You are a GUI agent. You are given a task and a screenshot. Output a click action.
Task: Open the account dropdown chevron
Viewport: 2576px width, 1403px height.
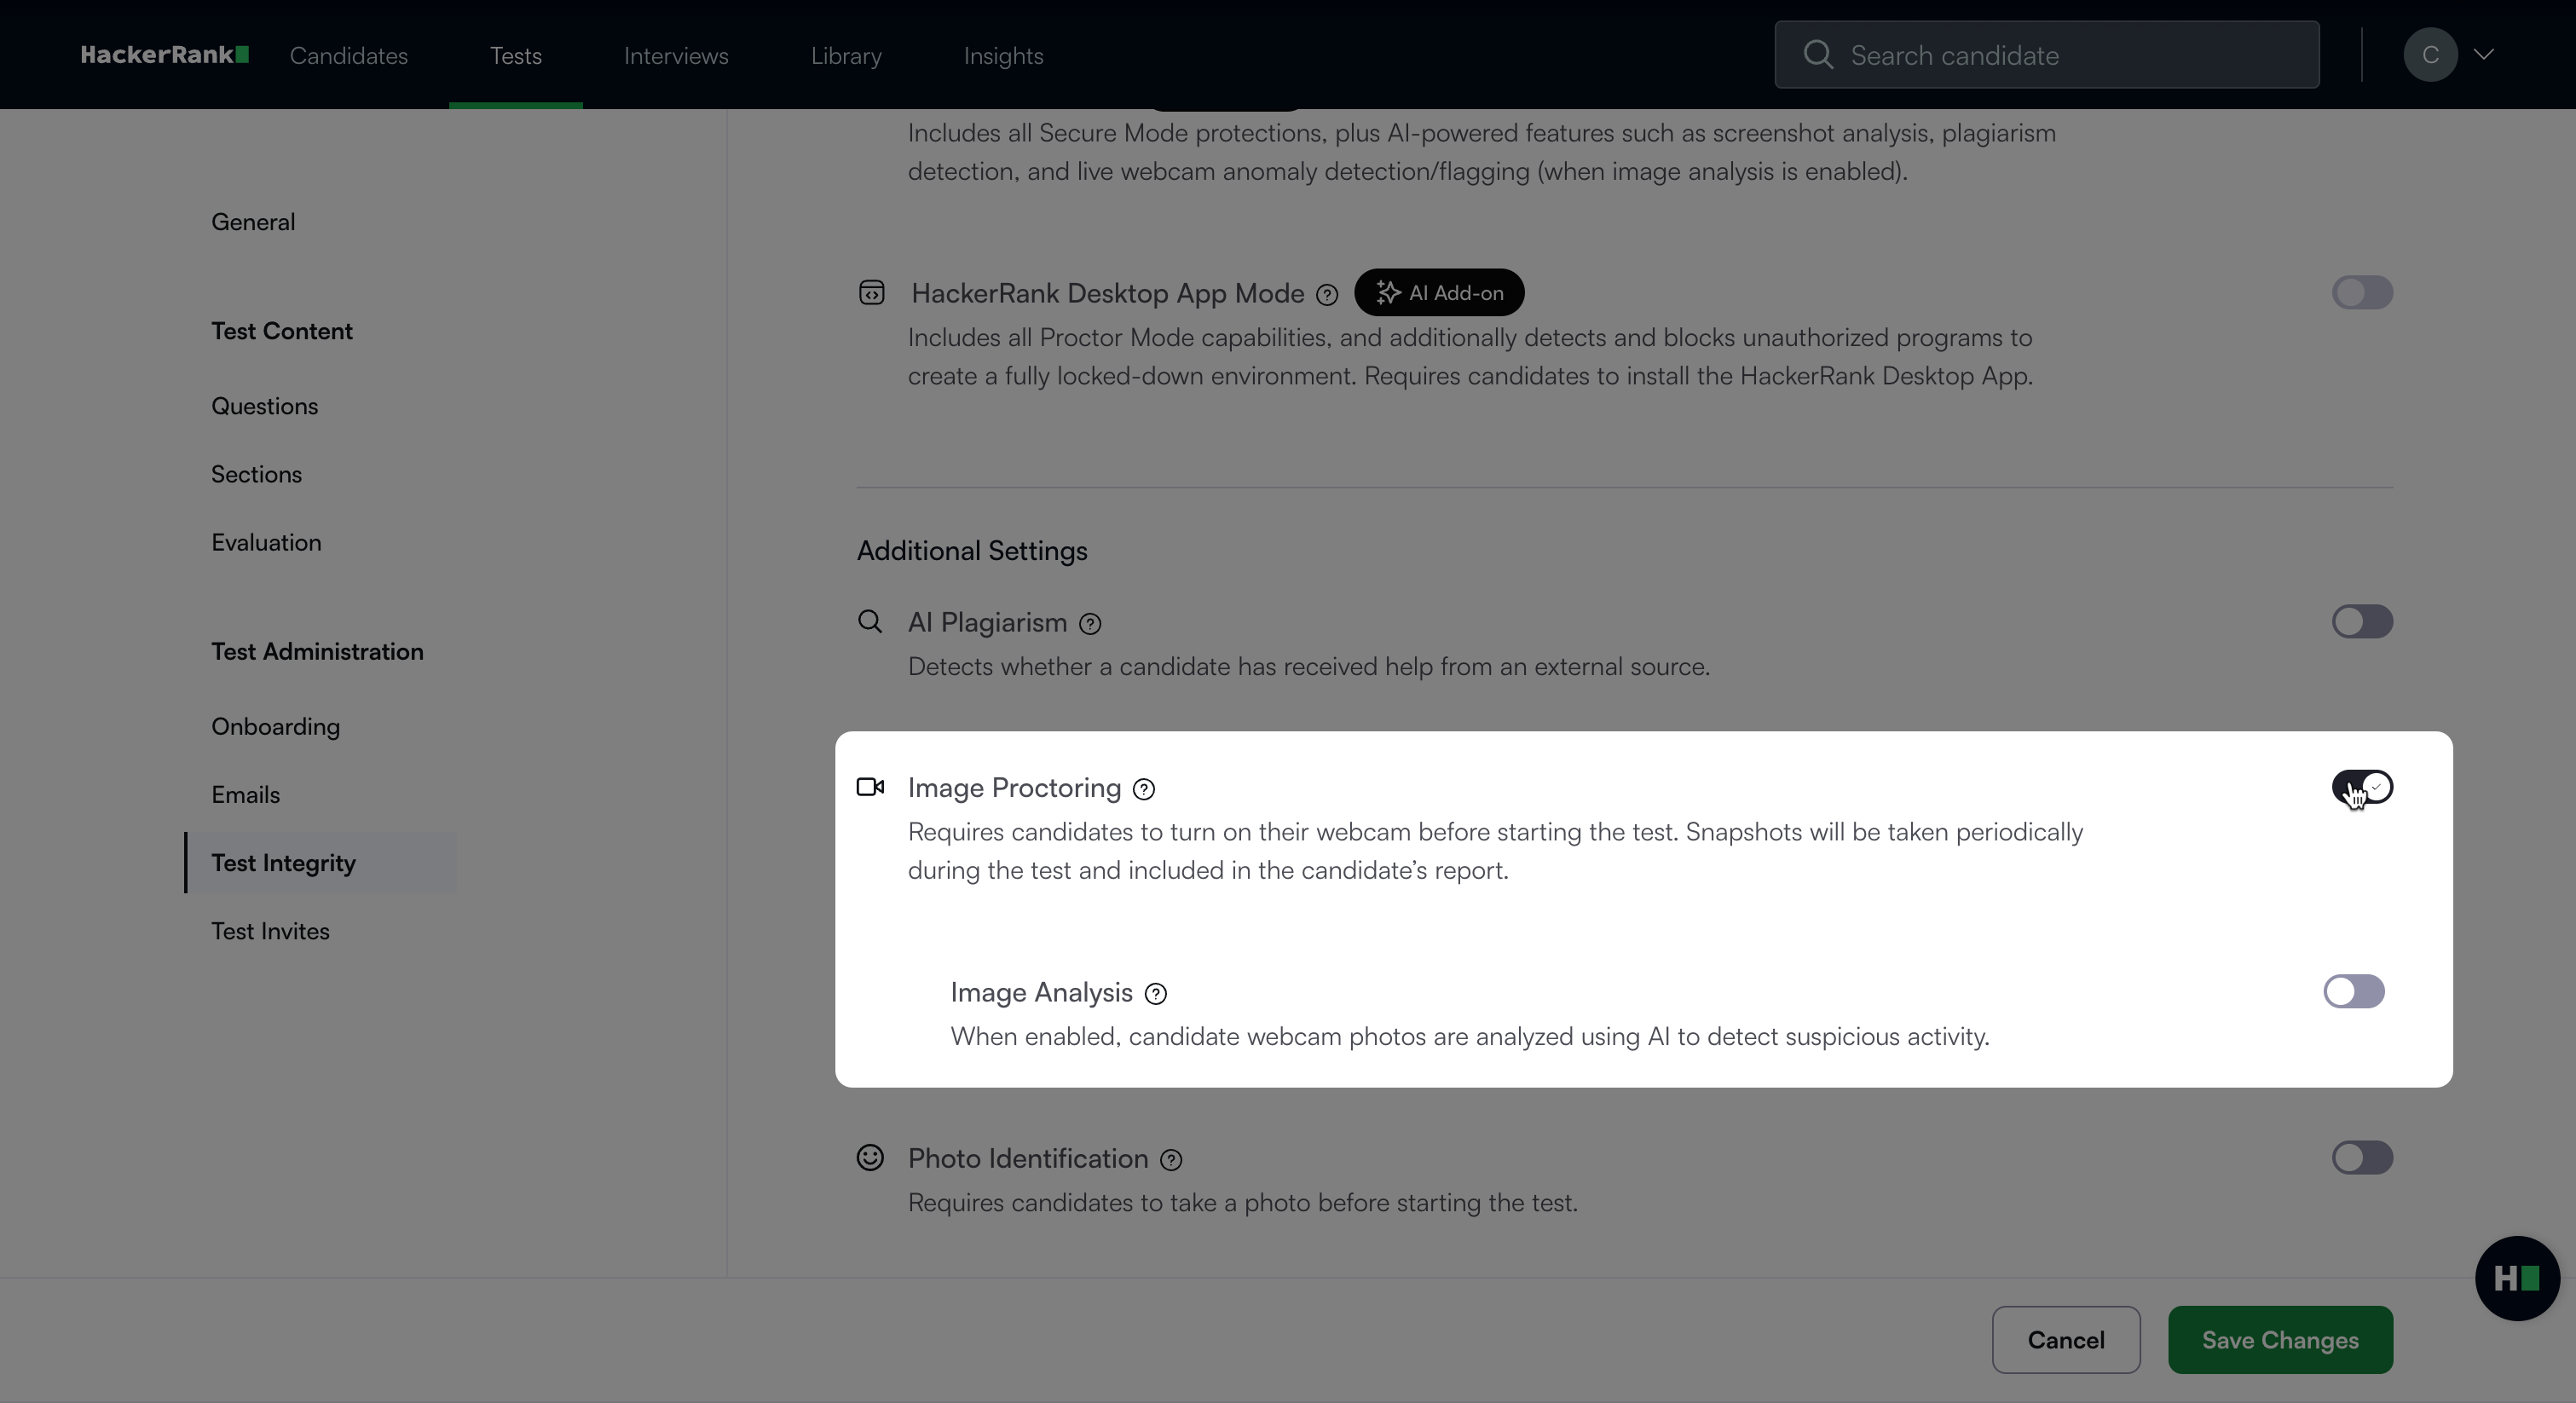[x=2484, y=55]
